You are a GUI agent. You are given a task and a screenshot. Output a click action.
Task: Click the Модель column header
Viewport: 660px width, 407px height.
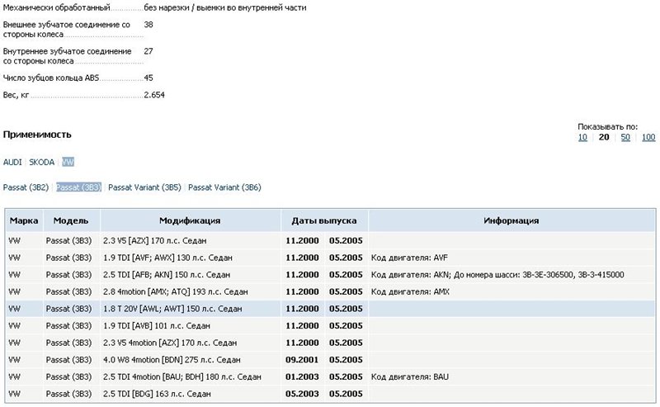click(71, 220)
